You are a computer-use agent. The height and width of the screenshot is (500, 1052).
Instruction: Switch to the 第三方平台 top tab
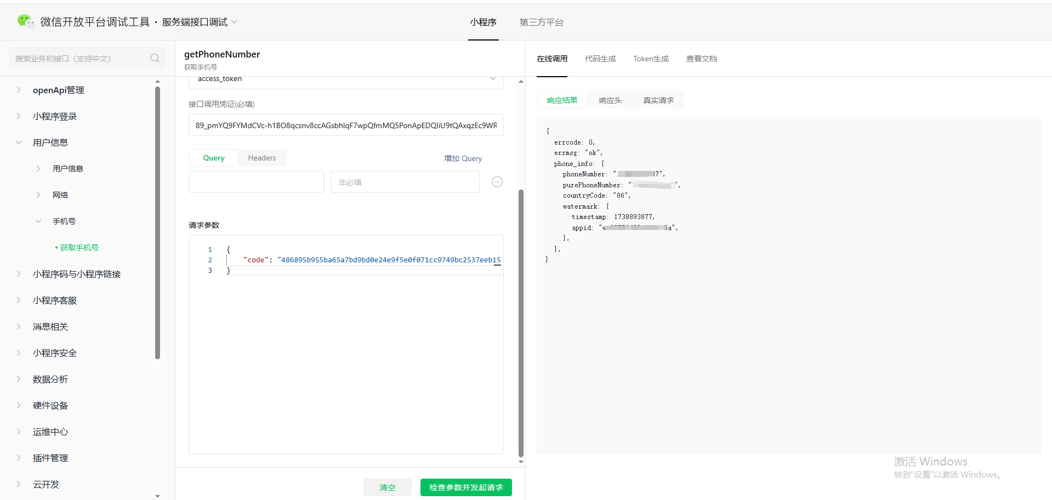(x=542, y=22)
